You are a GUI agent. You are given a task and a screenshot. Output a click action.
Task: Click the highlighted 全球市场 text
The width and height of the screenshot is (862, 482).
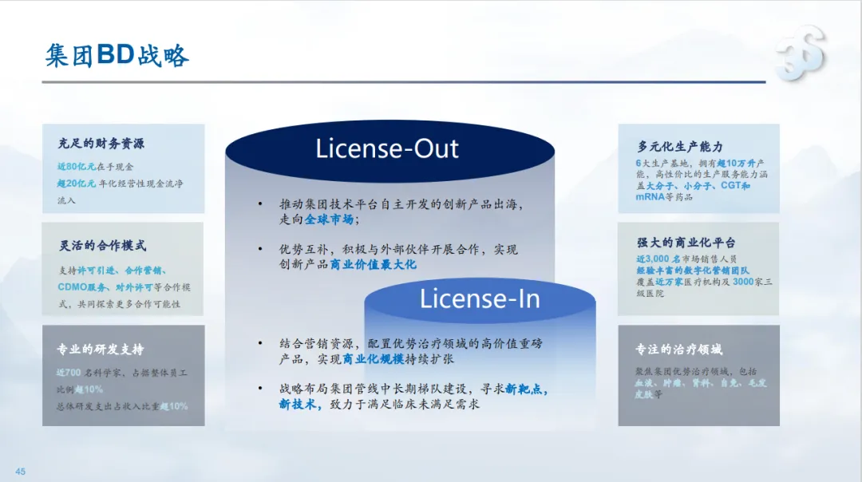330,219
